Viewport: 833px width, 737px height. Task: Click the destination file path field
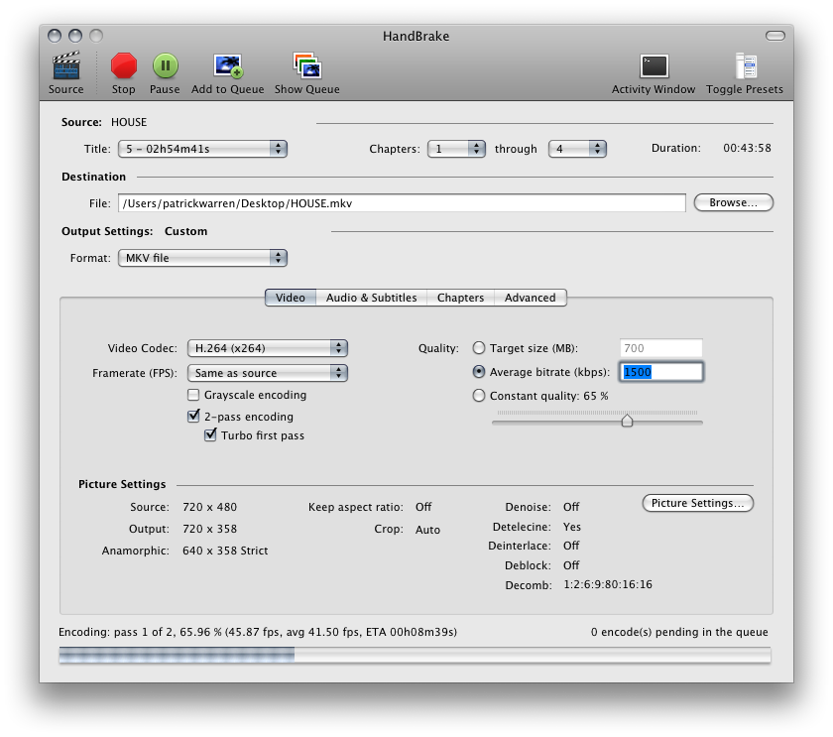pyautogui.click(x=402, y=203)
